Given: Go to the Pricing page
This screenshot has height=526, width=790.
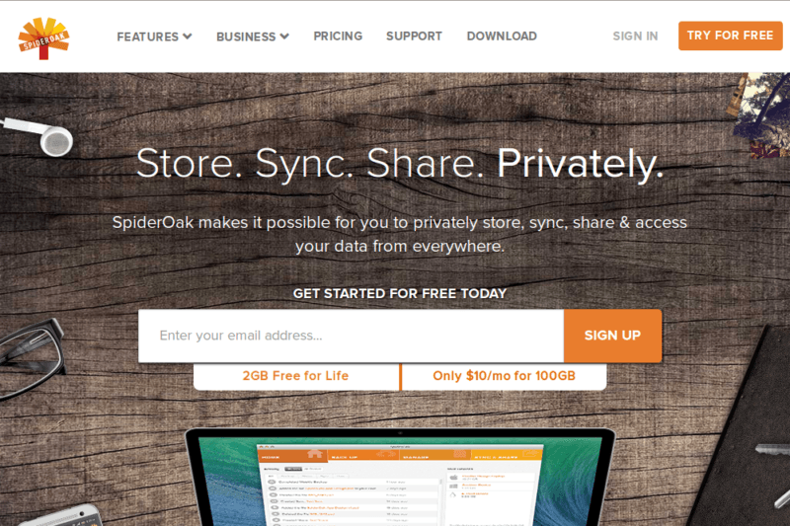Looking at the screenshot, I should tap(338, 37).
